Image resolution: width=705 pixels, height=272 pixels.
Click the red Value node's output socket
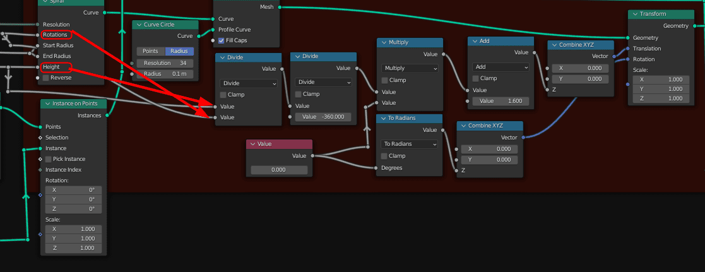[x=312, y=156]
